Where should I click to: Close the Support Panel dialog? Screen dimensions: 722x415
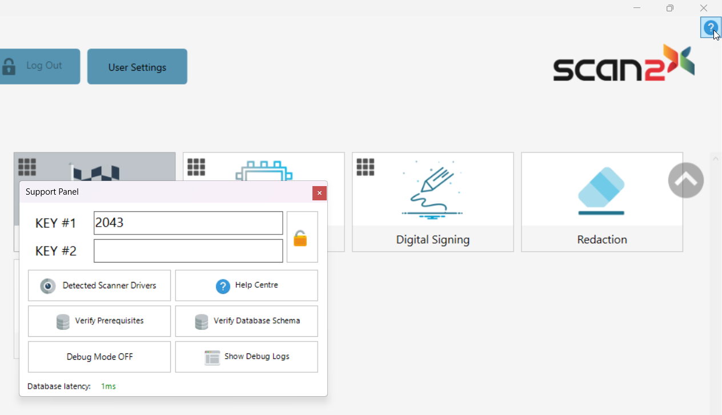pos(319,193)
